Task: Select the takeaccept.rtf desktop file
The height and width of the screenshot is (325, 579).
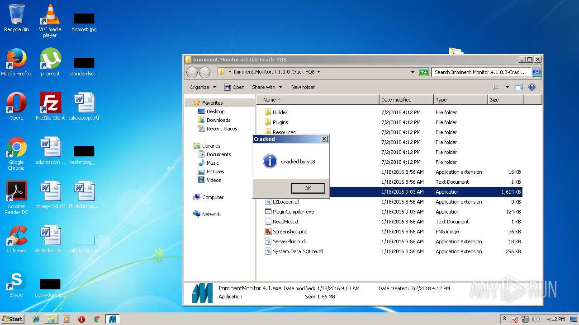Action: 84,107
